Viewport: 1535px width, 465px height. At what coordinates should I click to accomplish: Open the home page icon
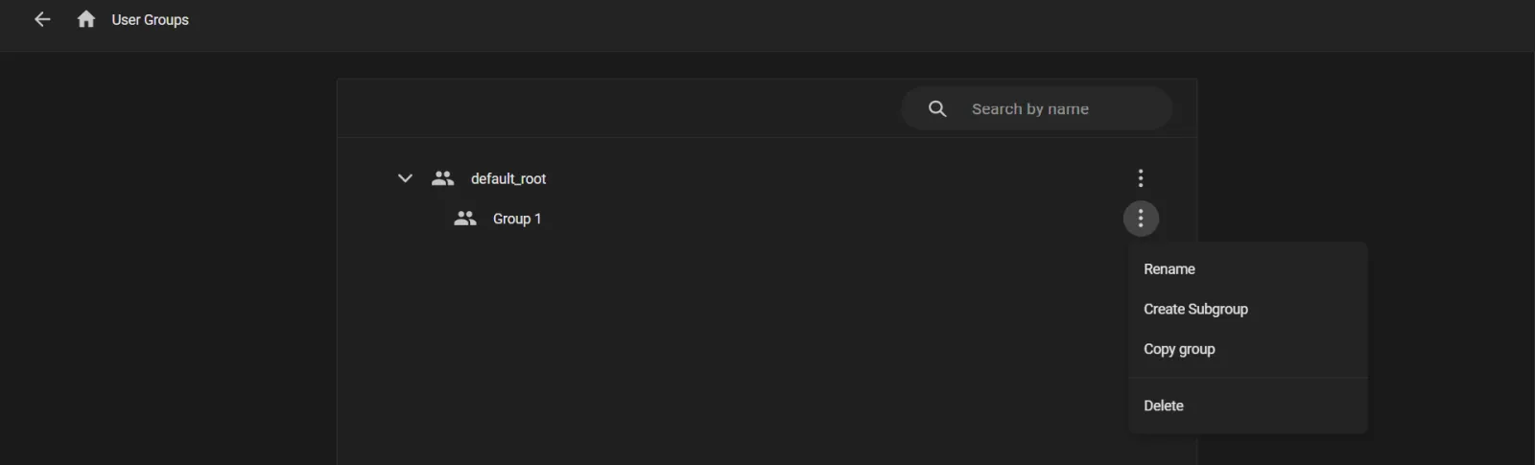point(86,19)
